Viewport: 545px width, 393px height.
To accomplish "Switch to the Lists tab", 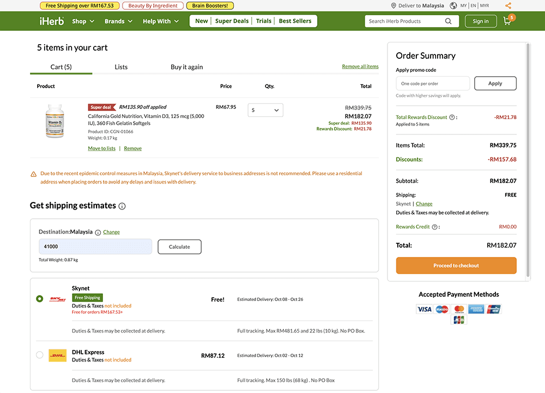I will tap(120, 66).
